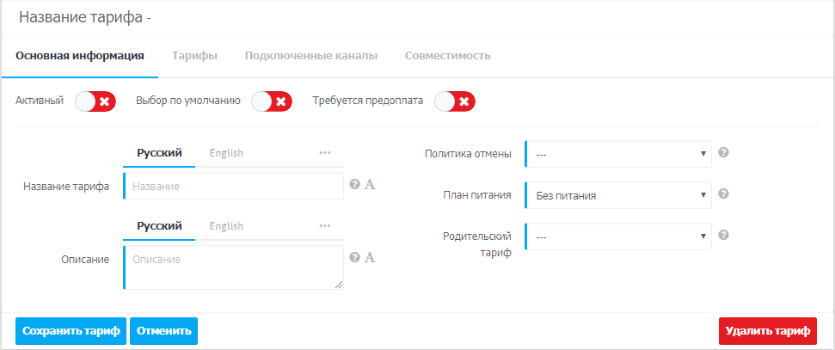Click help icon next to Описание textarea

coord(354,257)
